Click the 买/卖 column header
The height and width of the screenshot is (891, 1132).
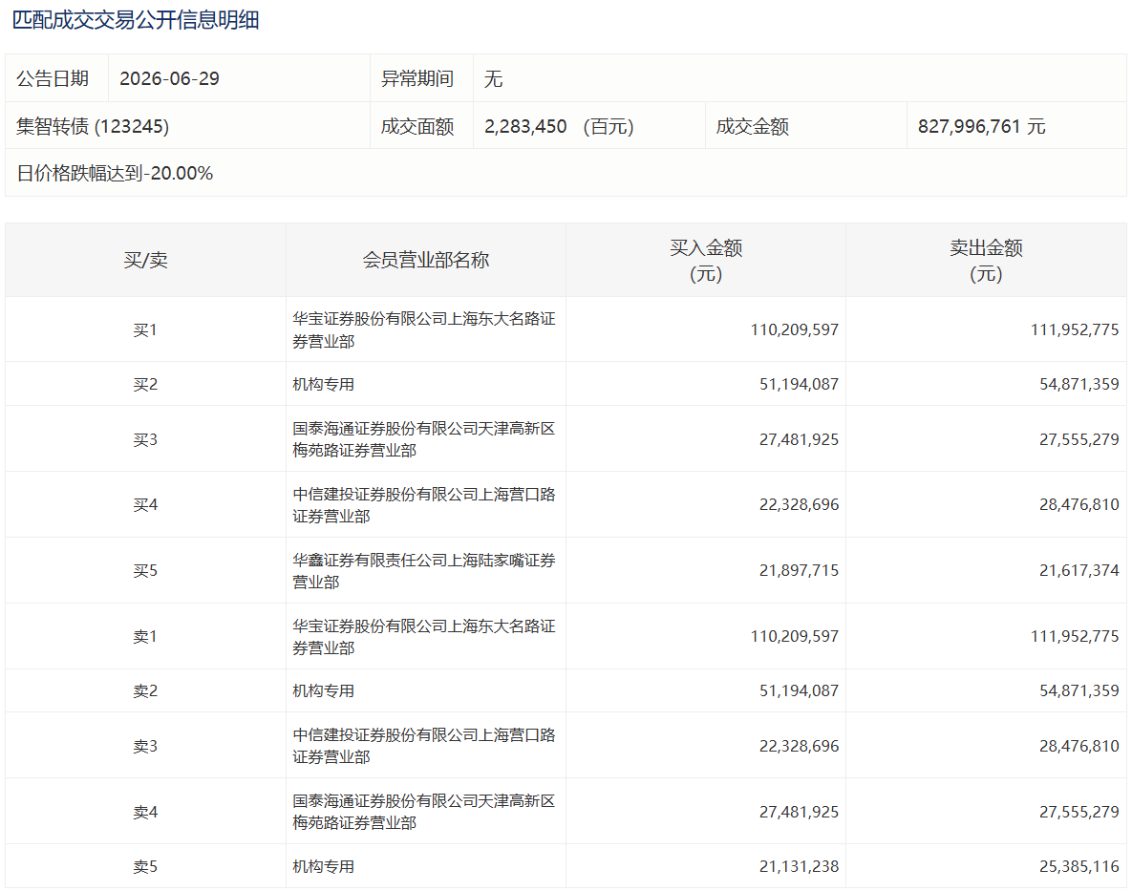tap(145, 260)
